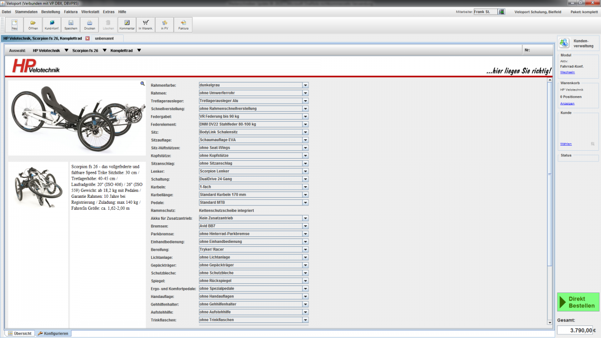Open the Scorpion fs 26 model selector arrow
This screenshot has height=338, width=601.
pos(104,50)
